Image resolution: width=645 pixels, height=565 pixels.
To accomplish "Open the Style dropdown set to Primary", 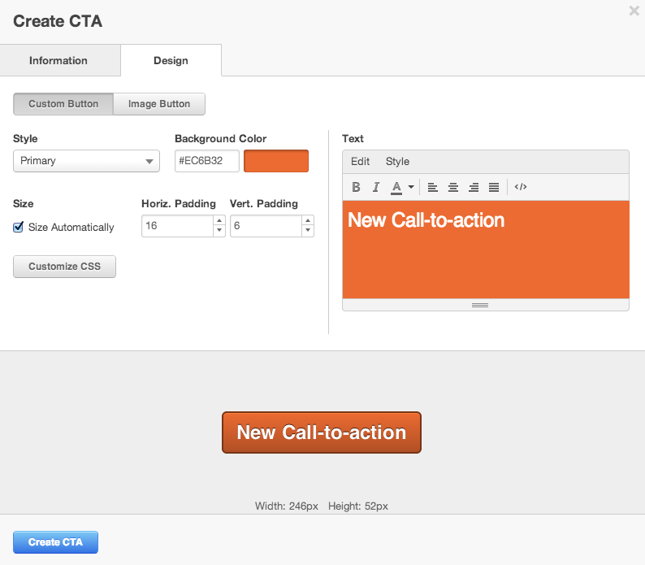I will coord(86,161).
